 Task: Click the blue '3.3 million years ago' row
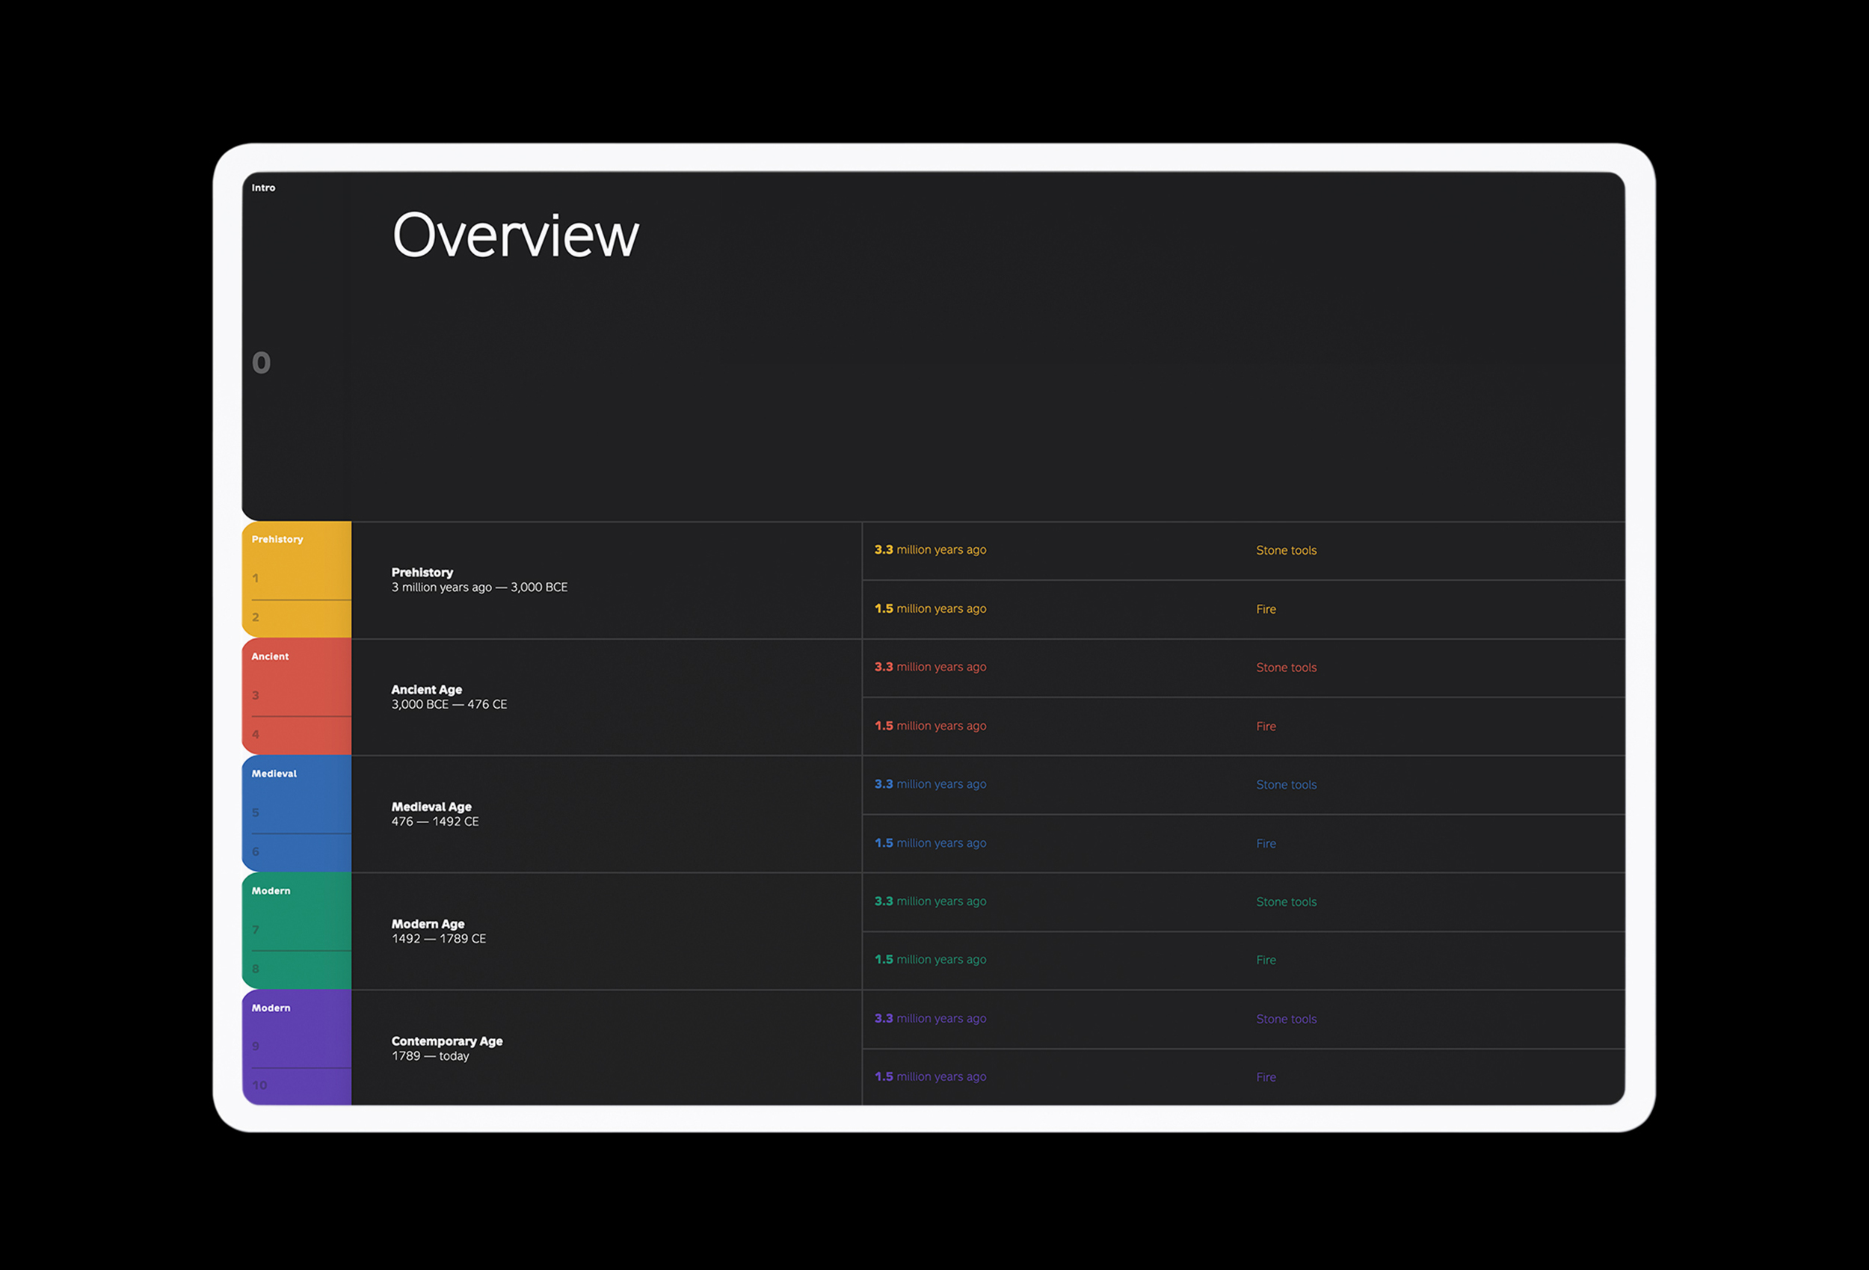(x=931, y=784)
